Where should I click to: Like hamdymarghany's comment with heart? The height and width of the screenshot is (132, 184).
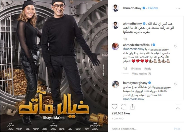pyautogui.click(x=176, y=84)
